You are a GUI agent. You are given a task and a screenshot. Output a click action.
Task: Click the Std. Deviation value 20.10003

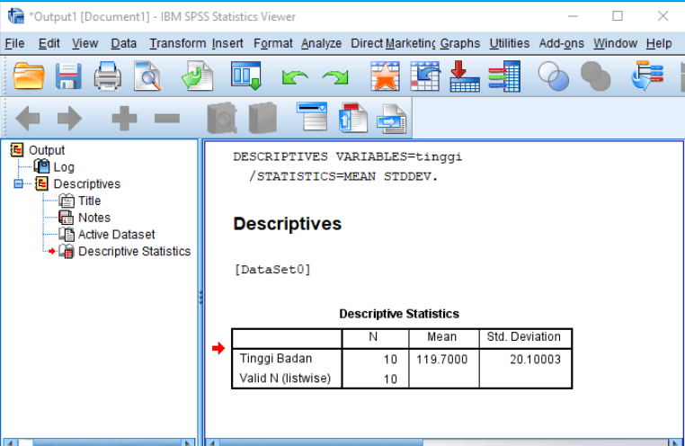point(535,359)
